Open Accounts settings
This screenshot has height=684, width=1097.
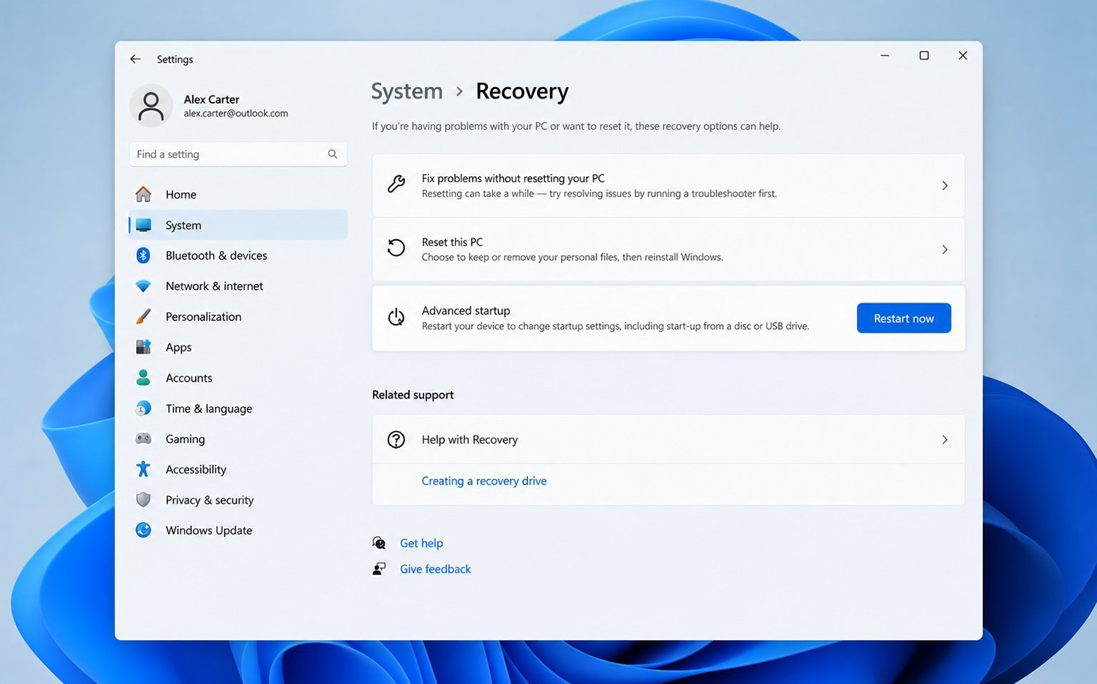click(238, 378)
